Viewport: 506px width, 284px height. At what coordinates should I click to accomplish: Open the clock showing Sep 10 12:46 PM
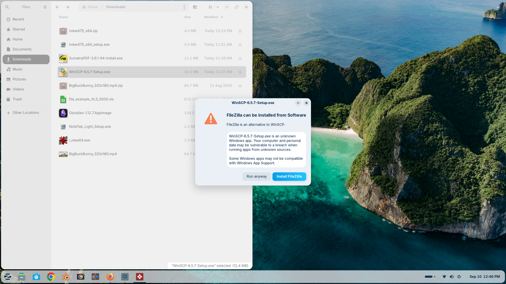tap(485, 277)
